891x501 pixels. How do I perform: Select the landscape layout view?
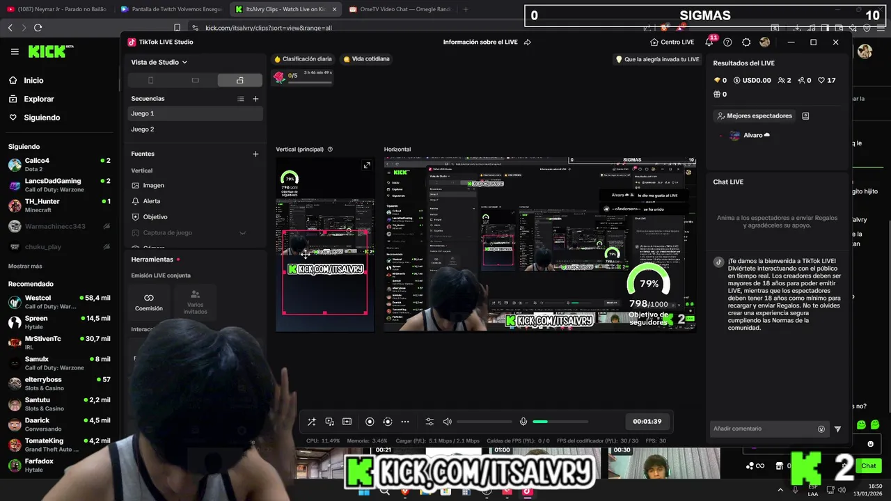point(195,80)
